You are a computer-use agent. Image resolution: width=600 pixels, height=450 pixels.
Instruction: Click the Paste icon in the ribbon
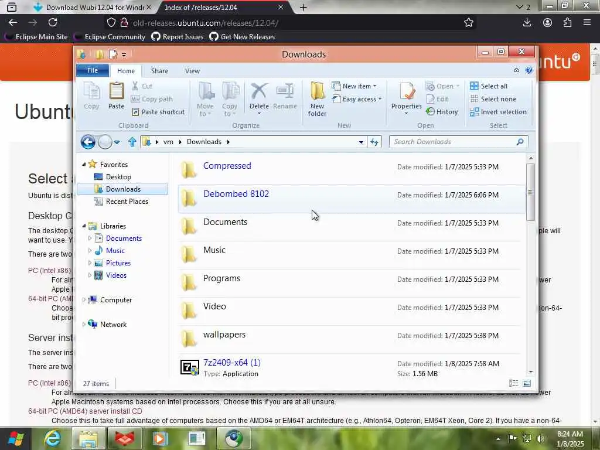[117, 96]
